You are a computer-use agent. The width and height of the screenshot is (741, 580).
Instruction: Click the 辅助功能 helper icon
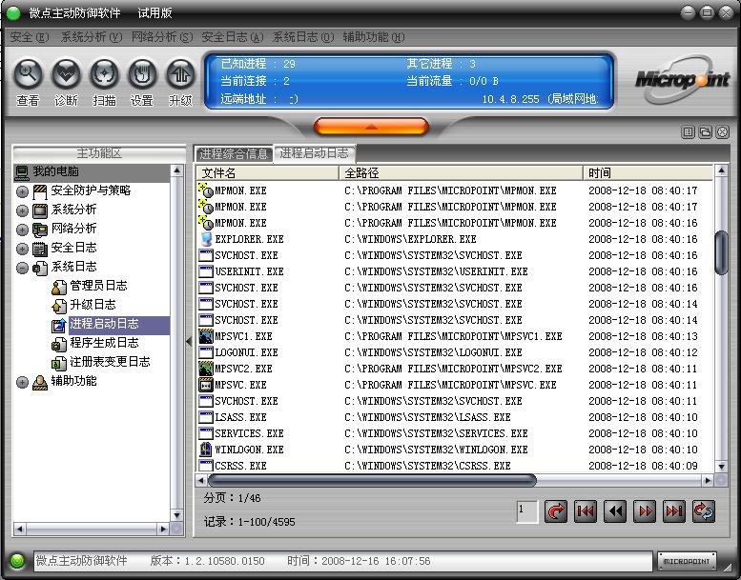pyautogui.click(x=40, y=382)
